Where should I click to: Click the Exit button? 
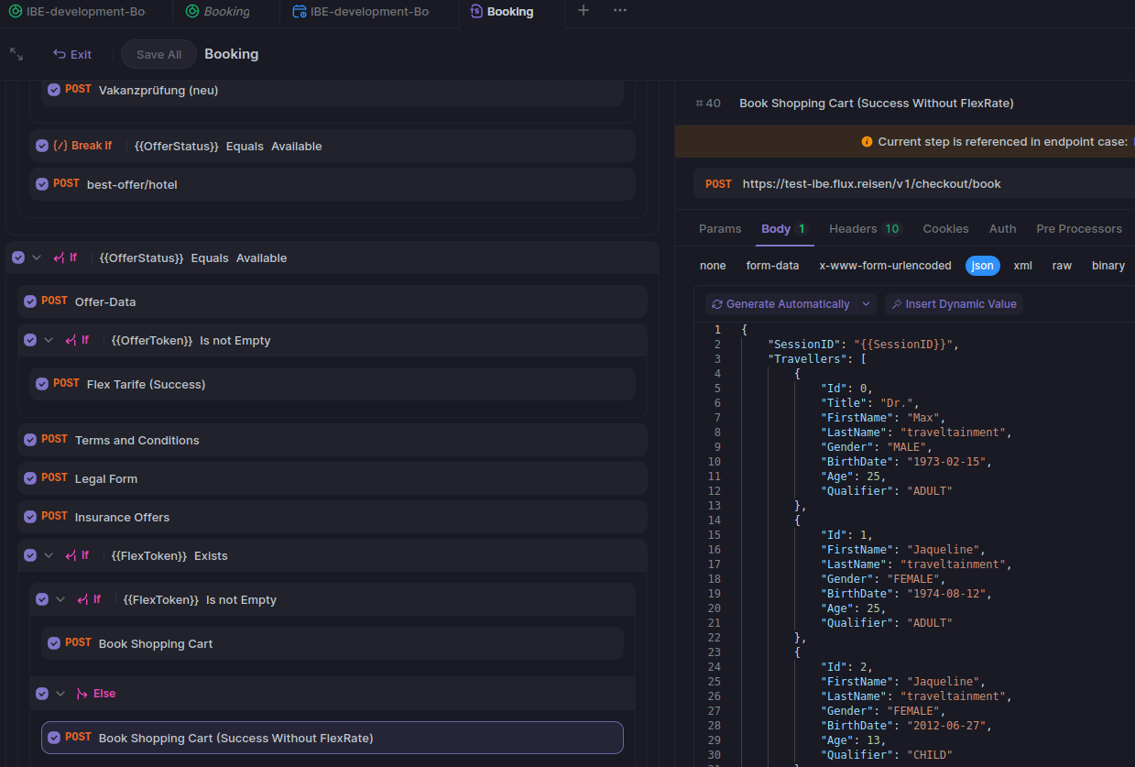tap(72, 54)
